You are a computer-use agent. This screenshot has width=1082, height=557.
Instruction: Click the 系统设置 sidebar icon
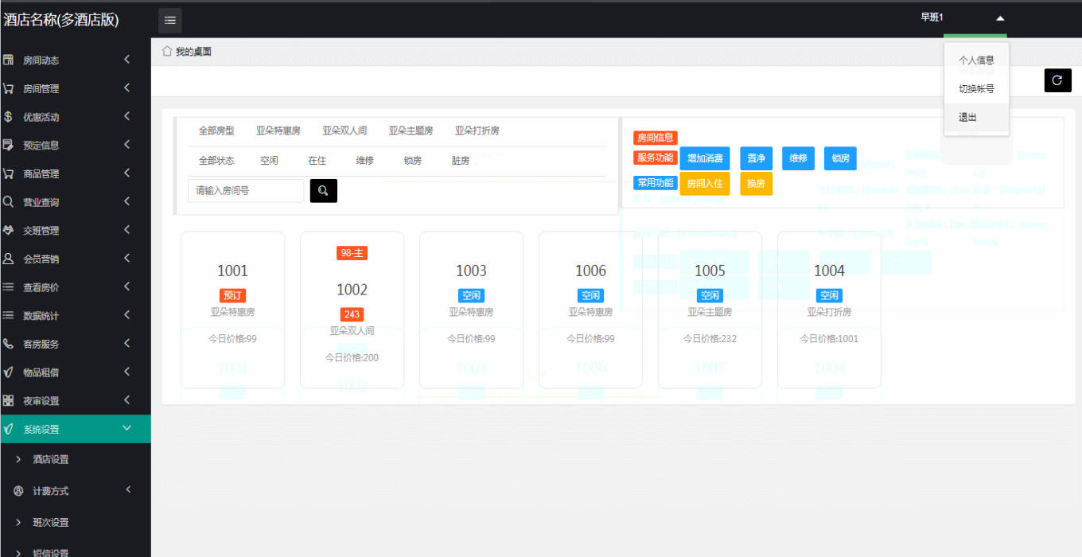click(x=8, y=429)
